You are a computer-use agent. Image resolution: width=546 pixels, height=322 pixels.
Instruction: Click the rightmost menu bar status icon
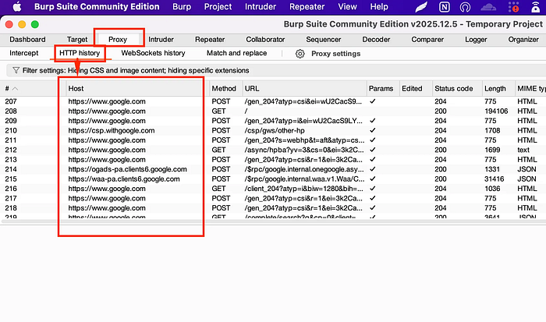pos(536,7)
